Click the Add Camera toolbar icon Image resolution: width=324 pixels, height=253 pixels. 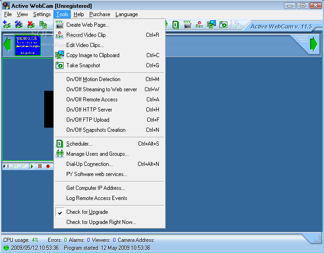point(6,24)
